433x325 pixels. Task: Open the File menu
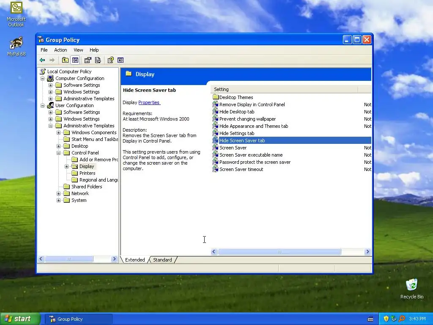(x=44, y=50)
